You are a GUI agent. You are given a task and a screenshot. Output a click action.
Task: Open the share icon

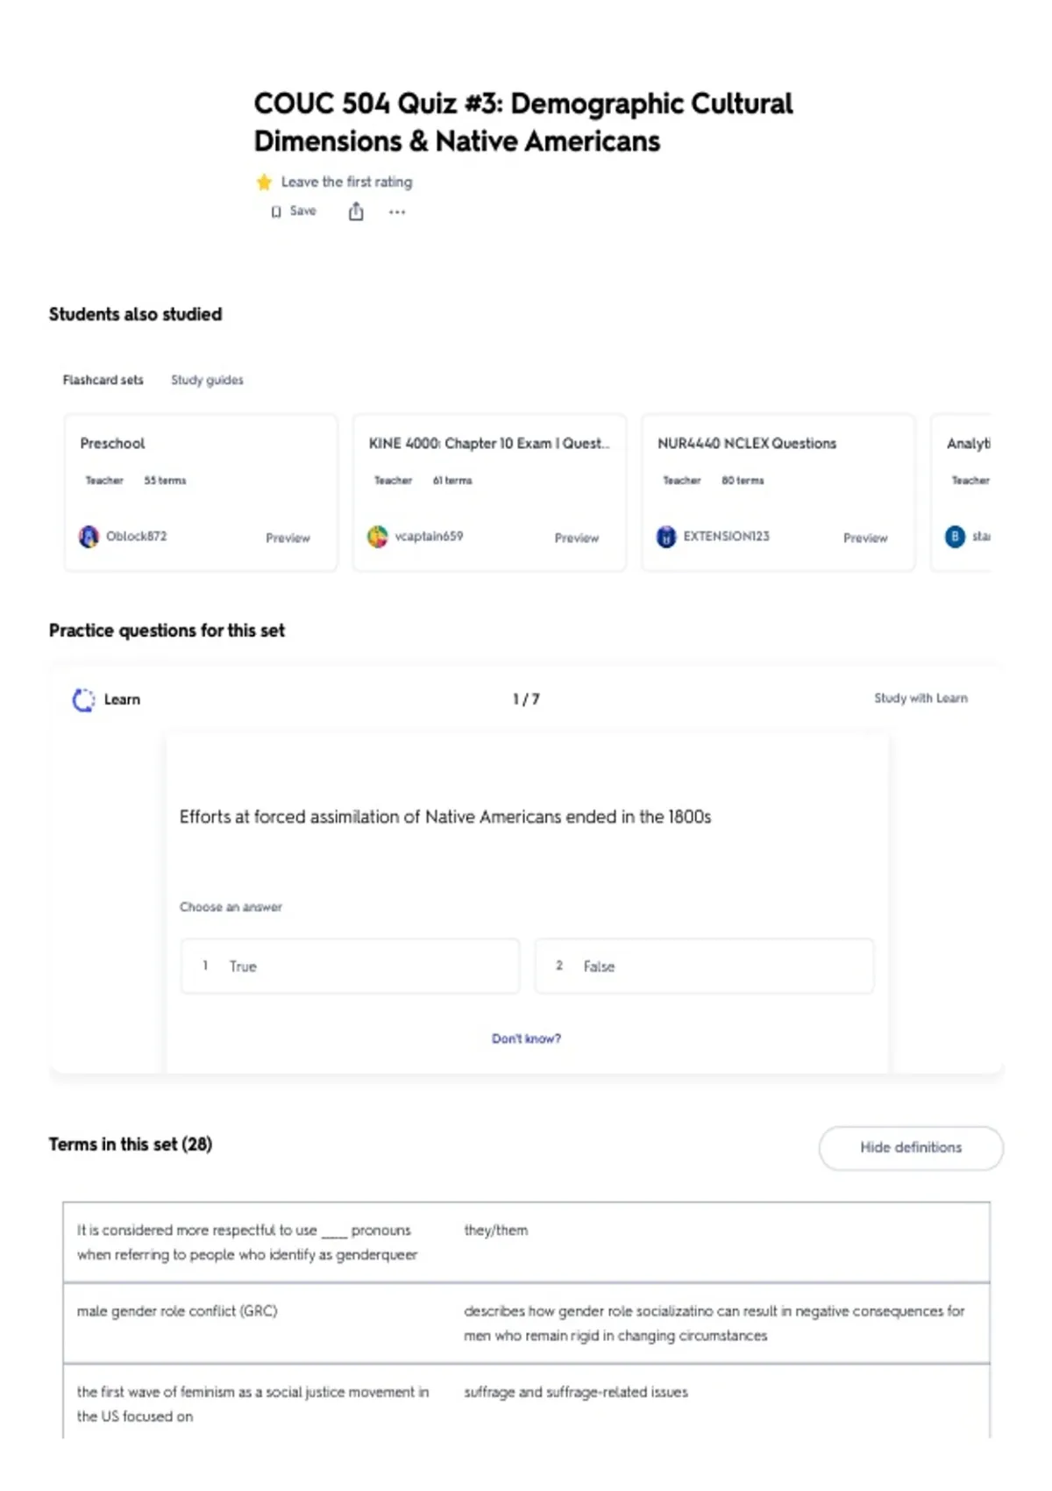click(356, 211)
